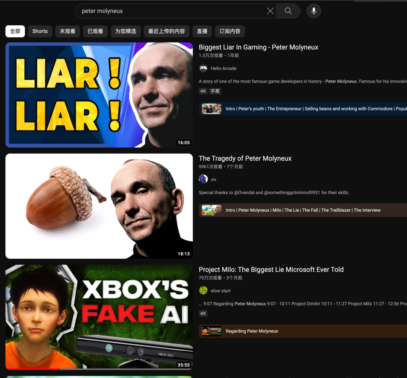Visit the Hello Arcade channel name link
This screenshot has height=378, width=407.
(223, 68)
